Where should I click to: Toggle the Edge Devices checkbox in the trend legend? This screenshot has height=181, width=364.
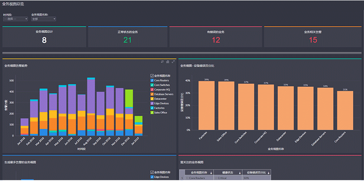coord(152,103)
